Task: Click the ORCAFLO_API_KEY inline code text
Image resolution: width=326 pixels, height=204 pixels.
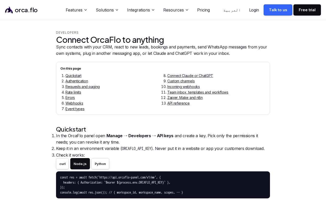Action: pos(137,149)
